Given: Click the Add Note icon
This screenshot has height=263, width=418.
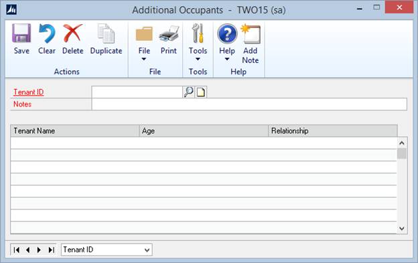Looking at the screenshot, I should click(x=251, y=34).
